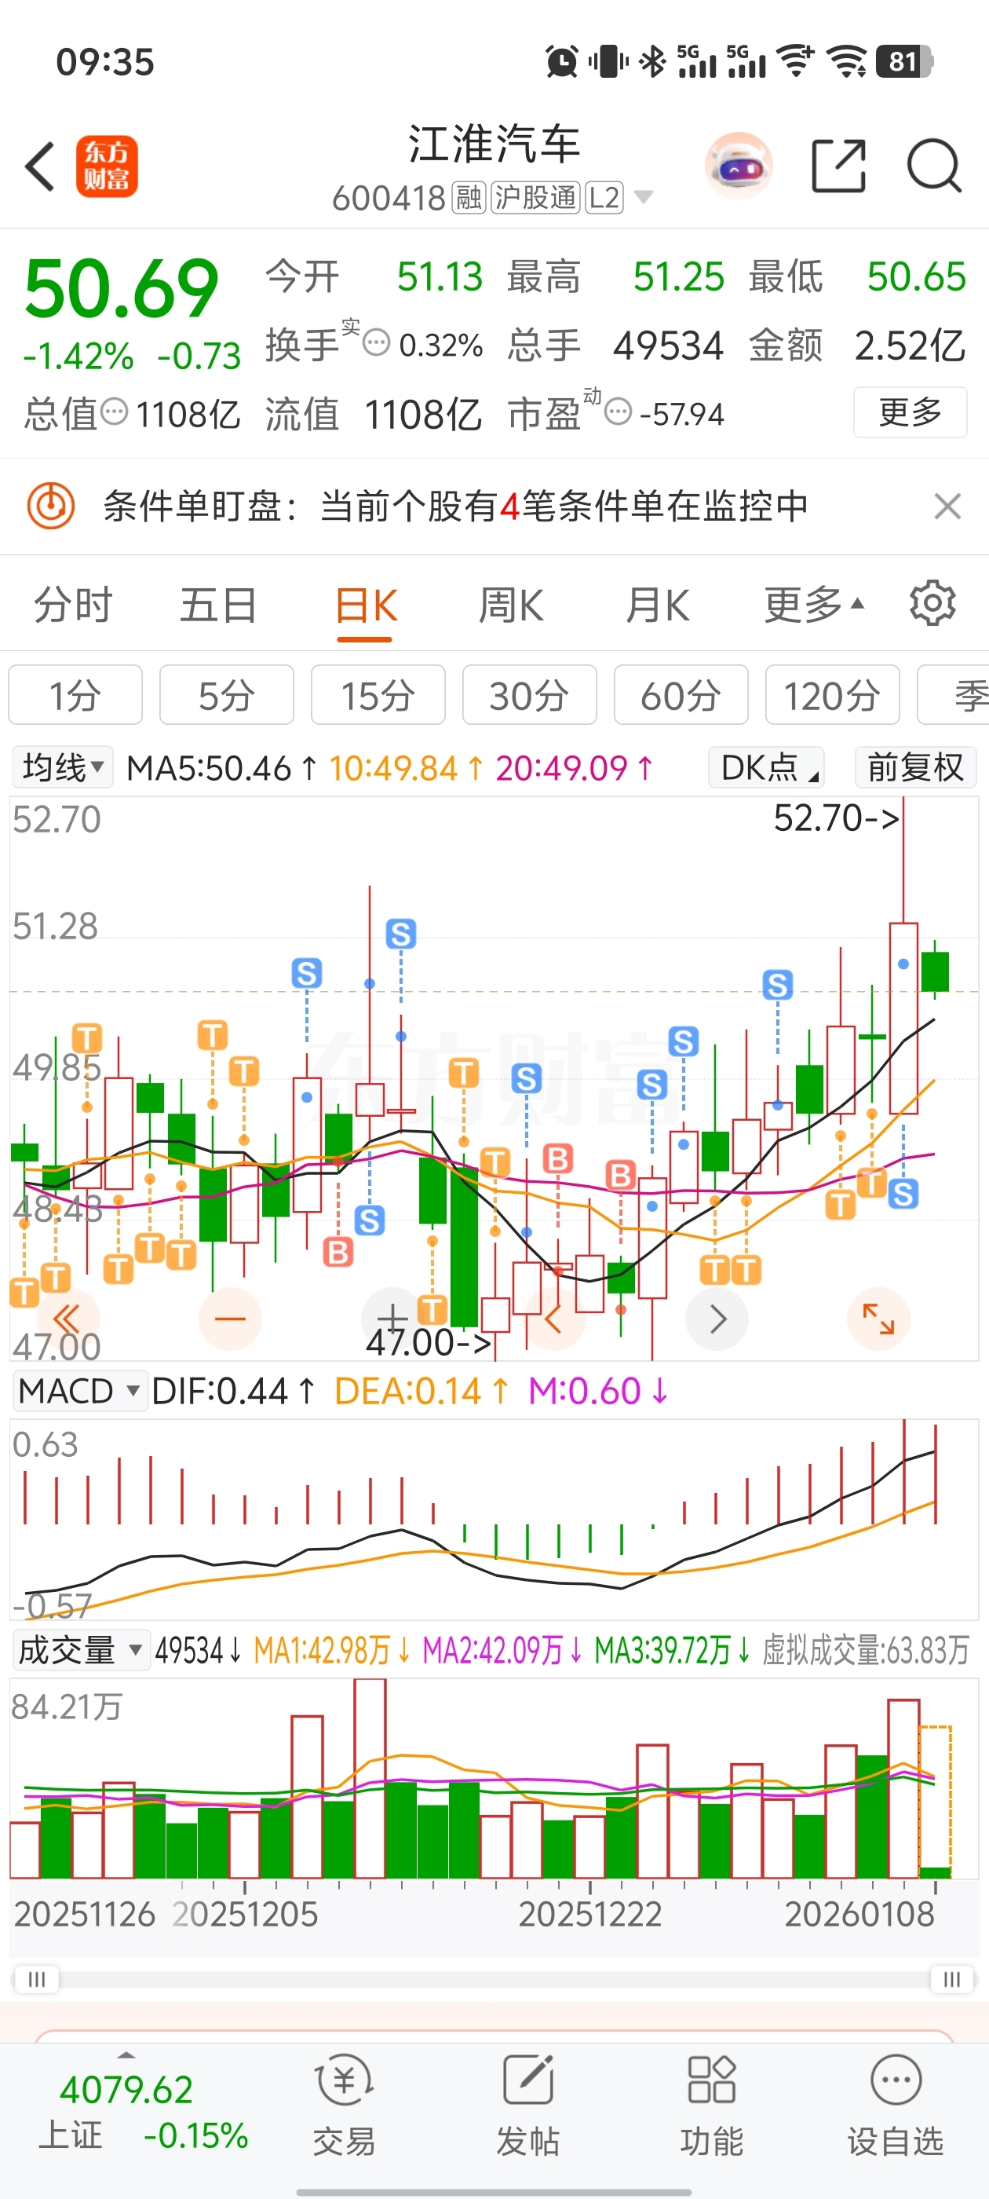
Task: Open 功能 functions icon
Action: pyautogui.click(x=712, y=2105)
